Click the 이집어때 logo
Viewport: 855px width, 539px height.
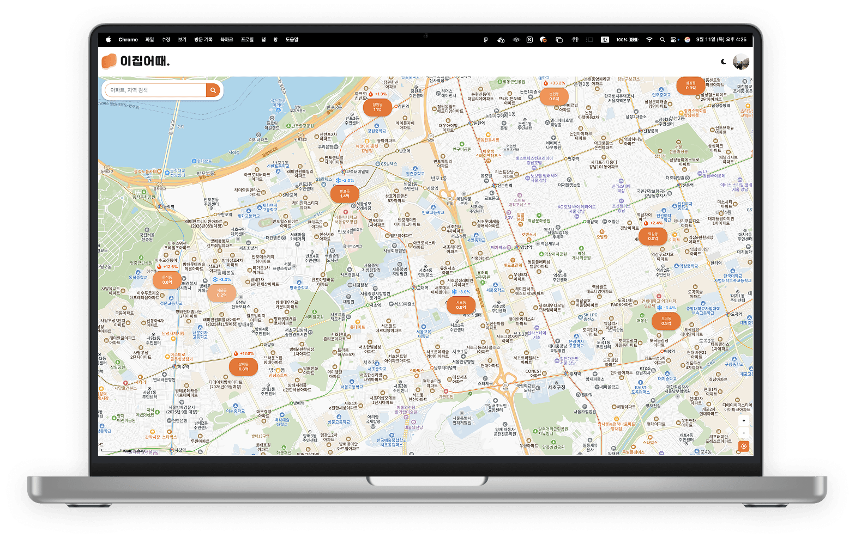136,61
